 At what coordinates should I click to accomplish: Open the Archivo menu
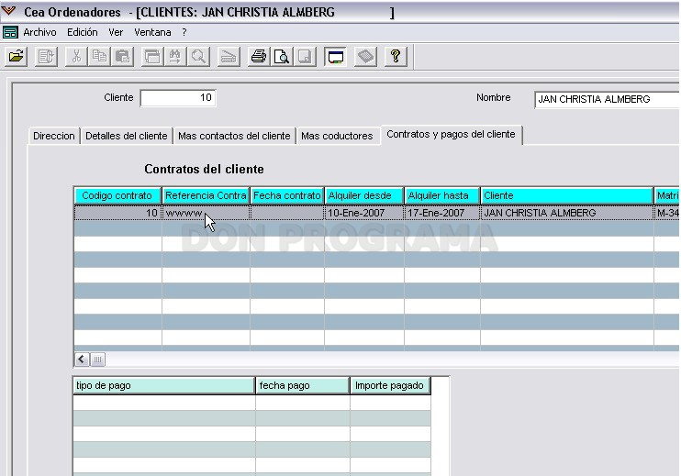coord(39,32)
